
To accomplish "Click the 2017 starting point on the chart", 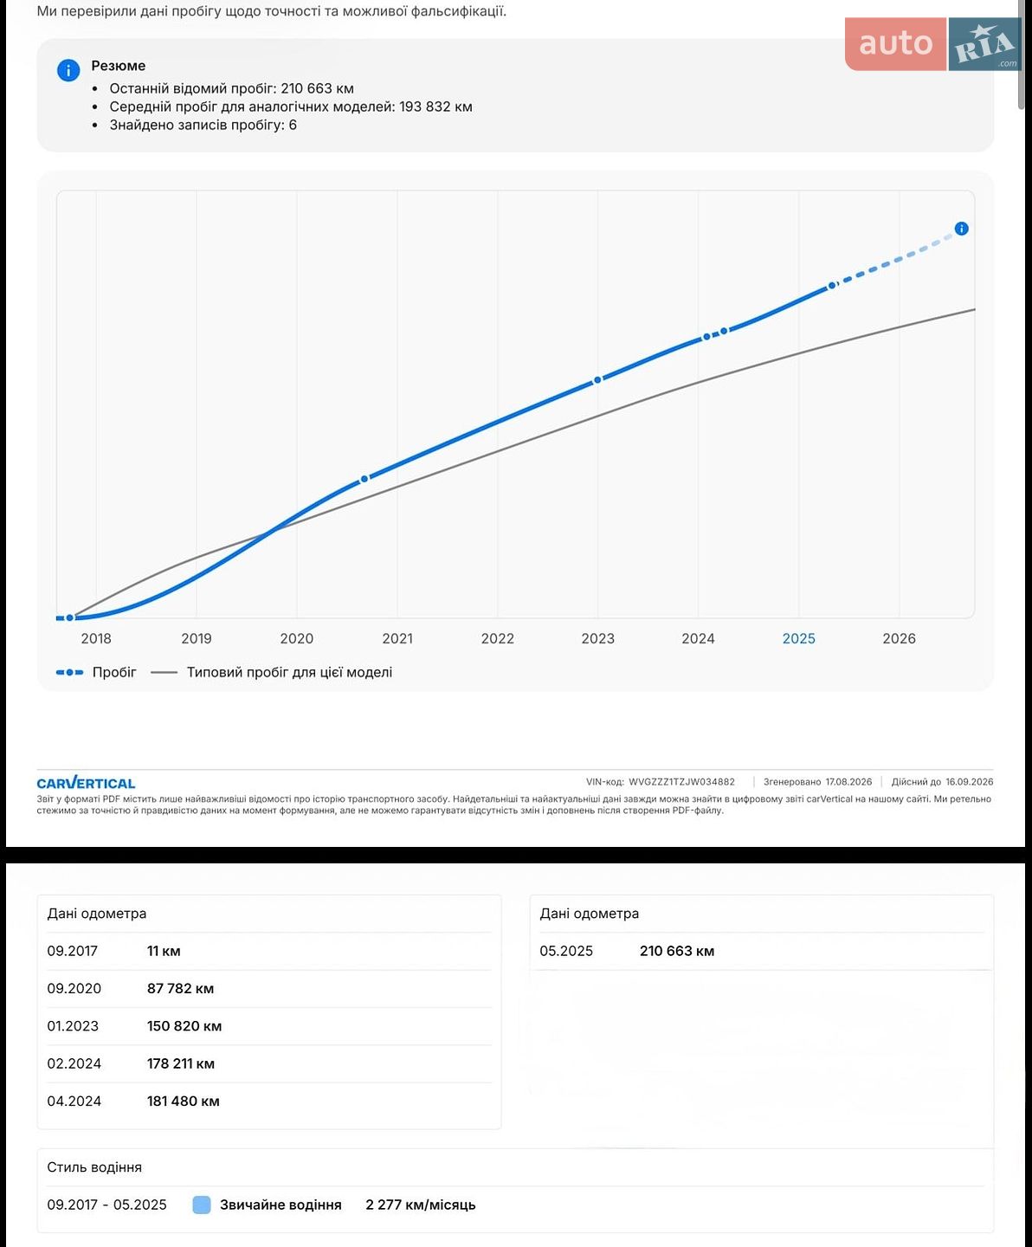I will click(x=70, y=617).
